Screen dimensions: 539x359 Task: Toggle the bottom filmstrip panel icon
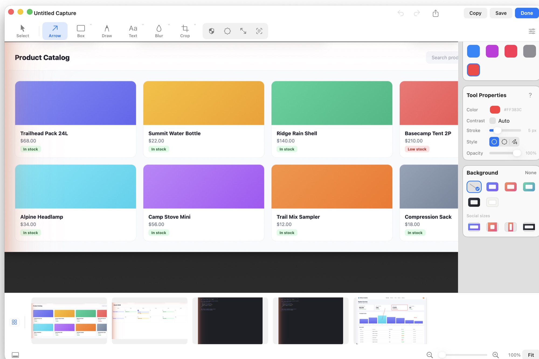coord(15,355)
